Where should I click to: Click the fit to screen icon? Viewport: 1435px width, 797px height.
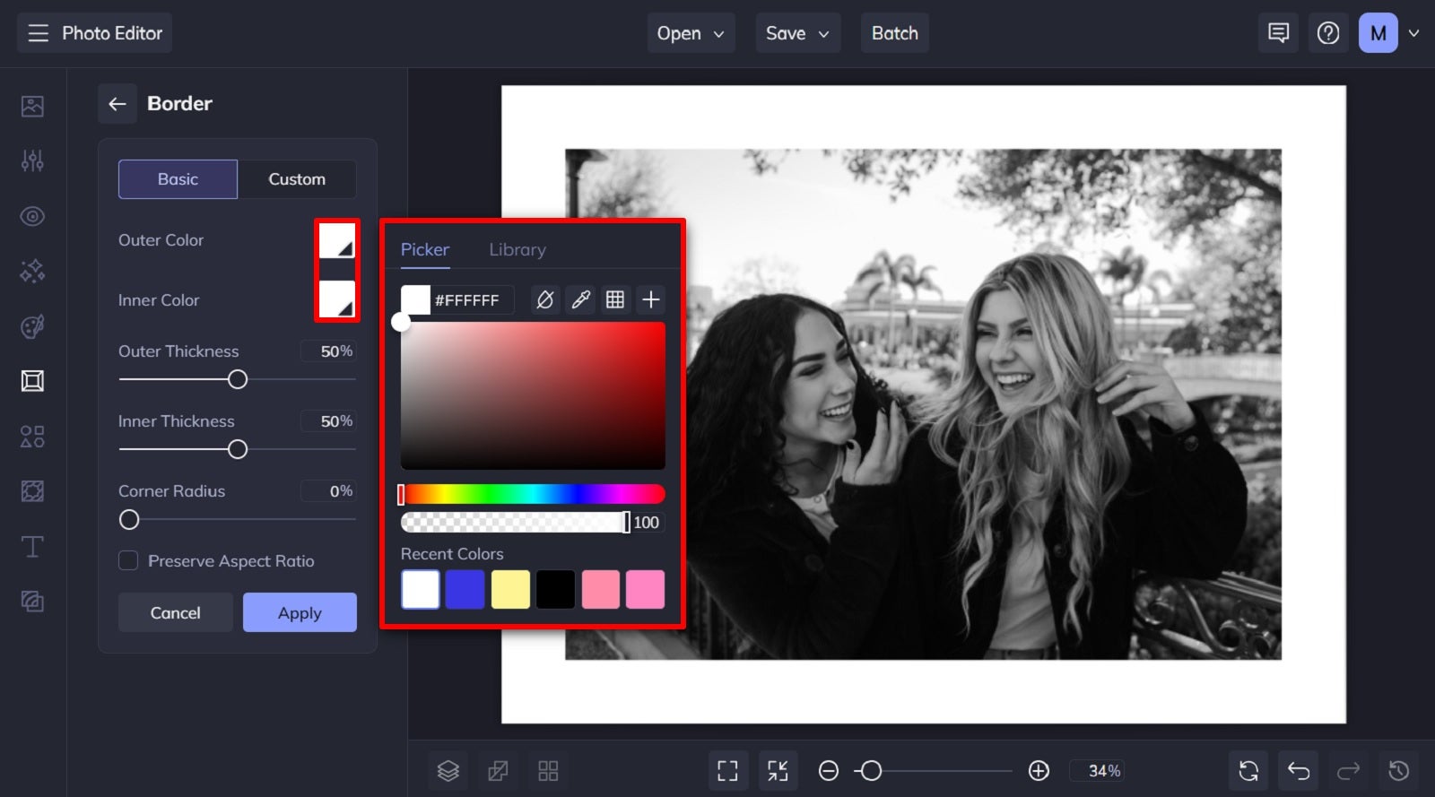[x=728, y=771]
